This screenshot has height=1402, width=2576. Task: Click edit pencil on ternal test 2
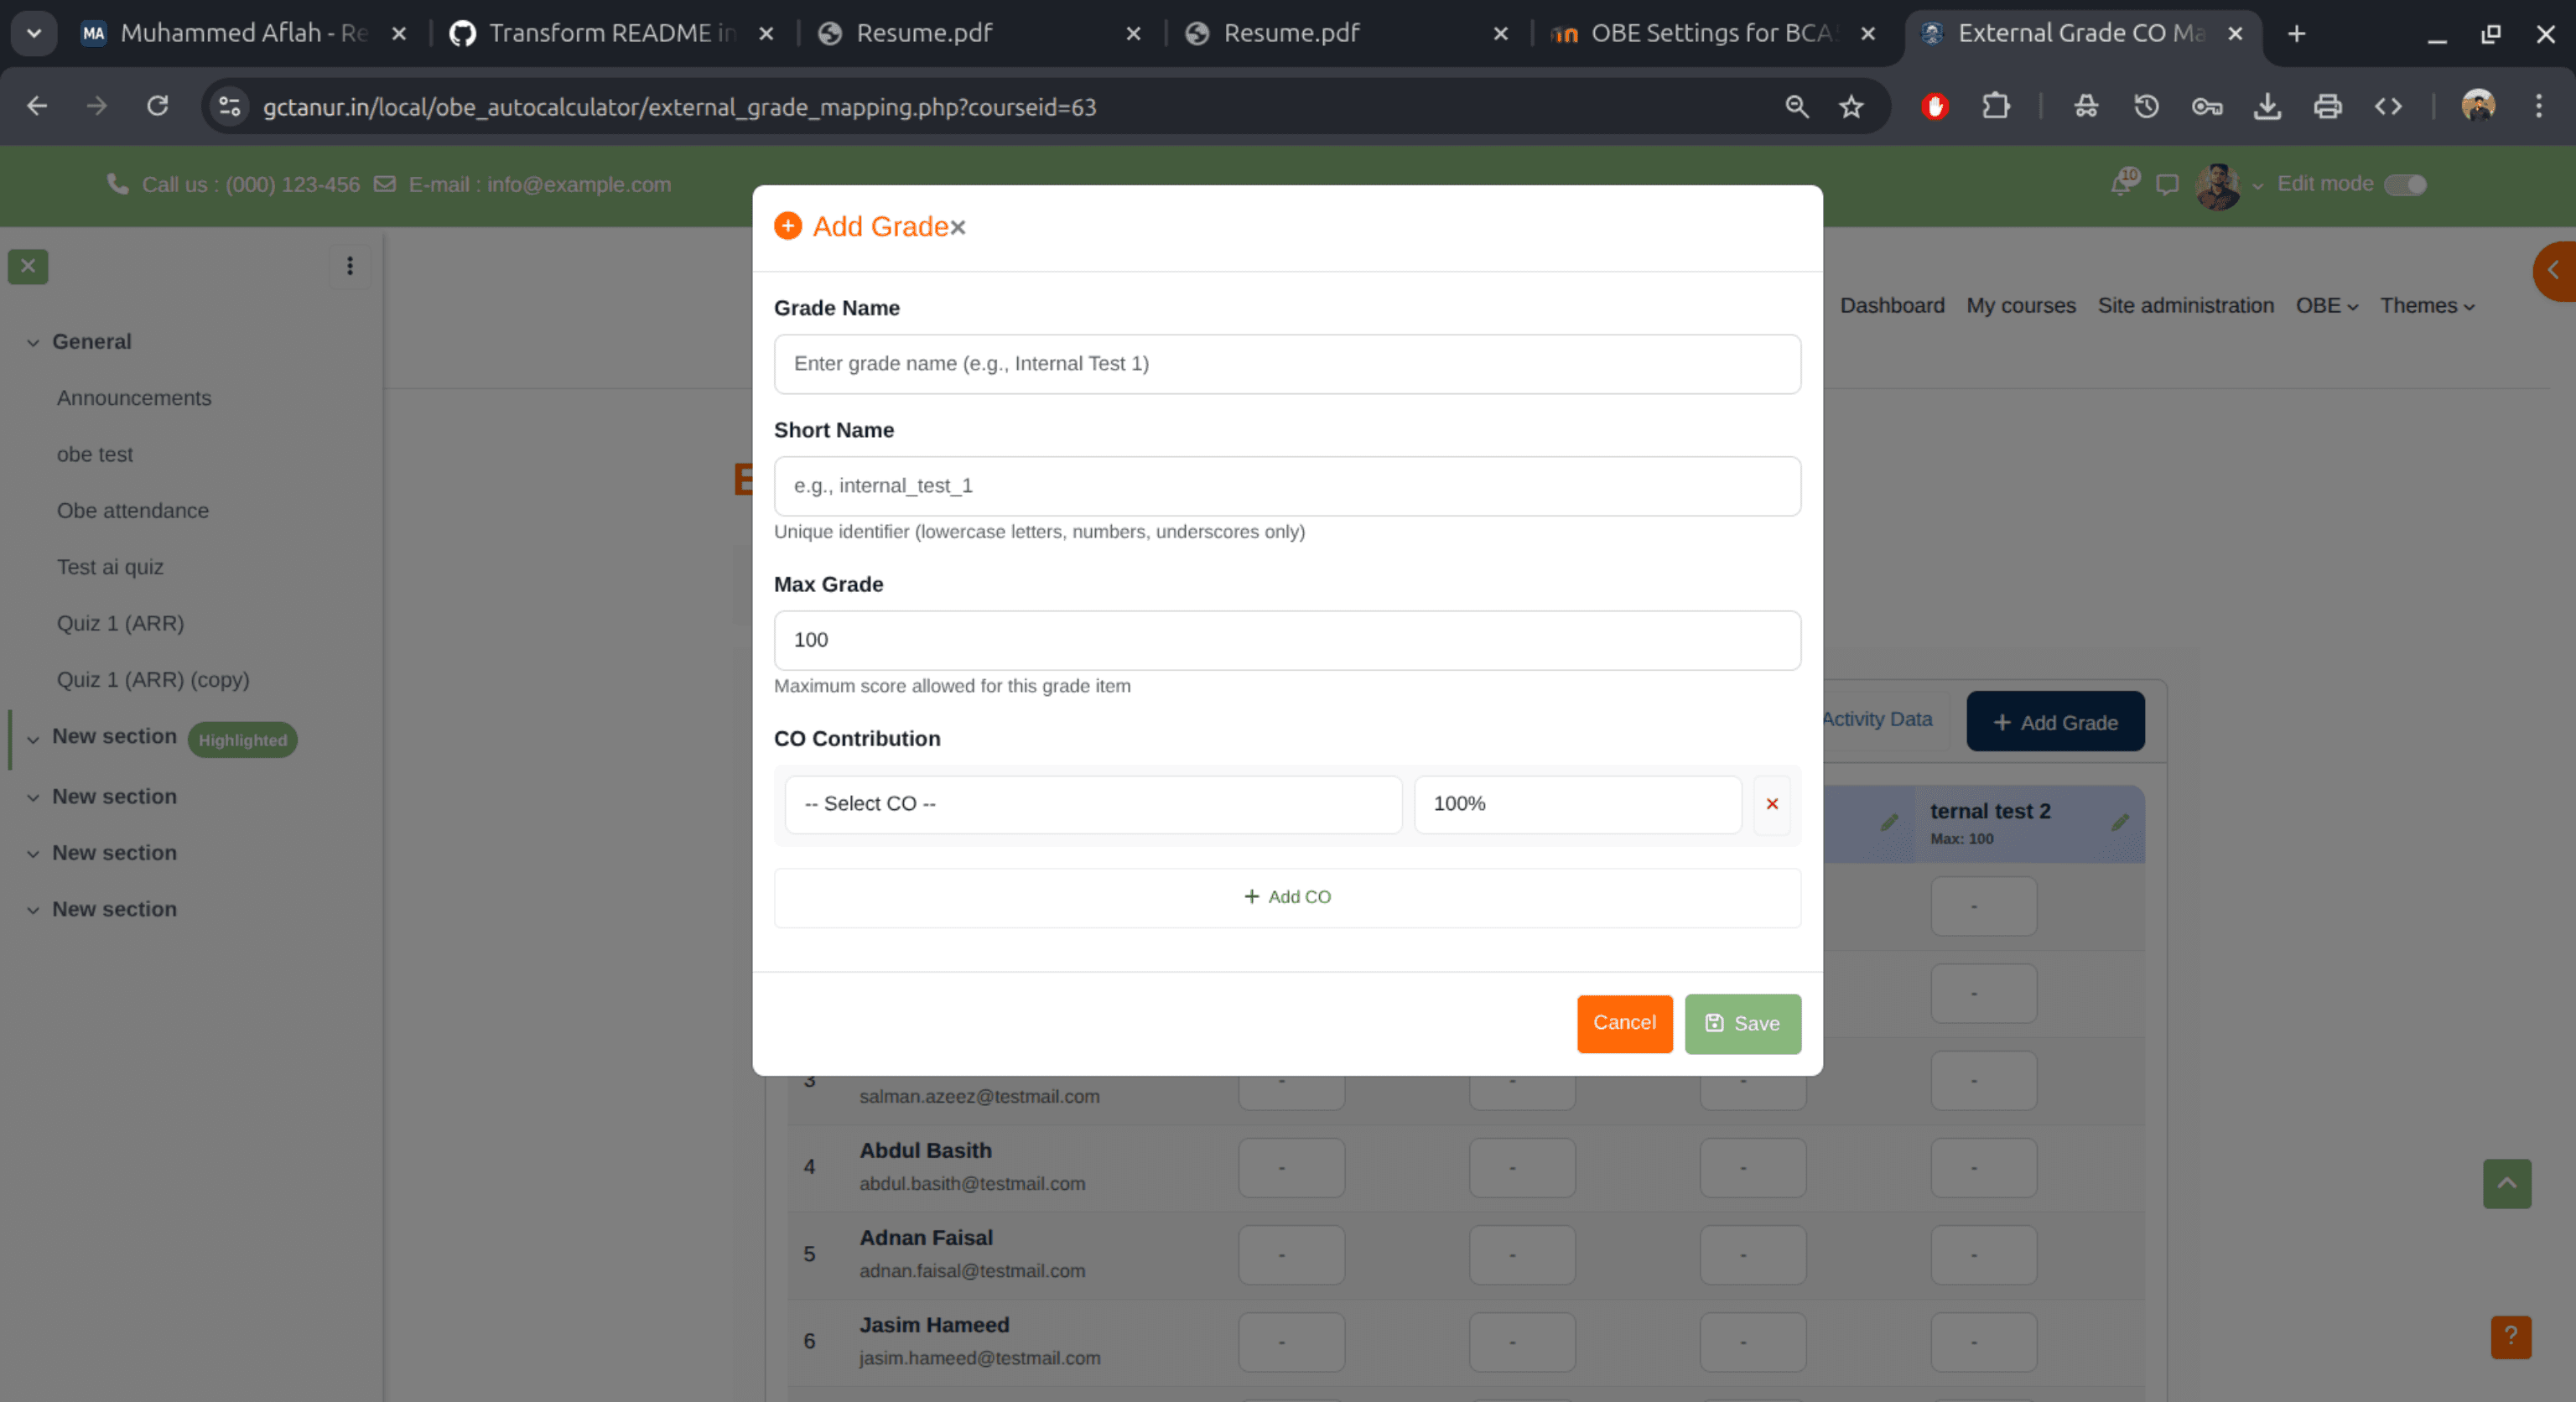[x=2119, y=823]
